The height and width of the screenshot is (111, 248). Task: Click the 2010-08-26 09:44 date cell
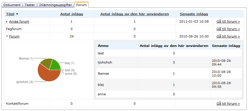click(226, 62)
